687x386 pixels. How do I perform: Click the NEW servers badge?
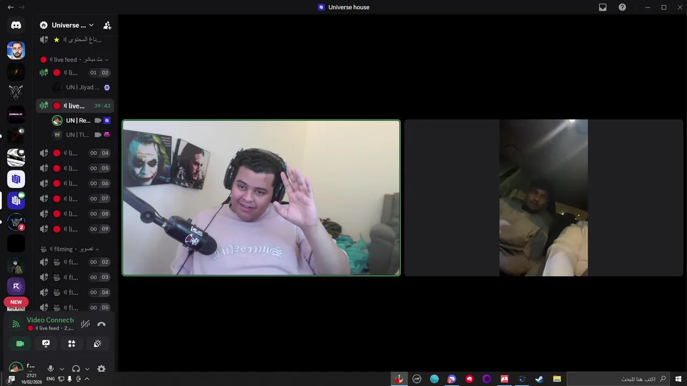(x=16, y=302)
